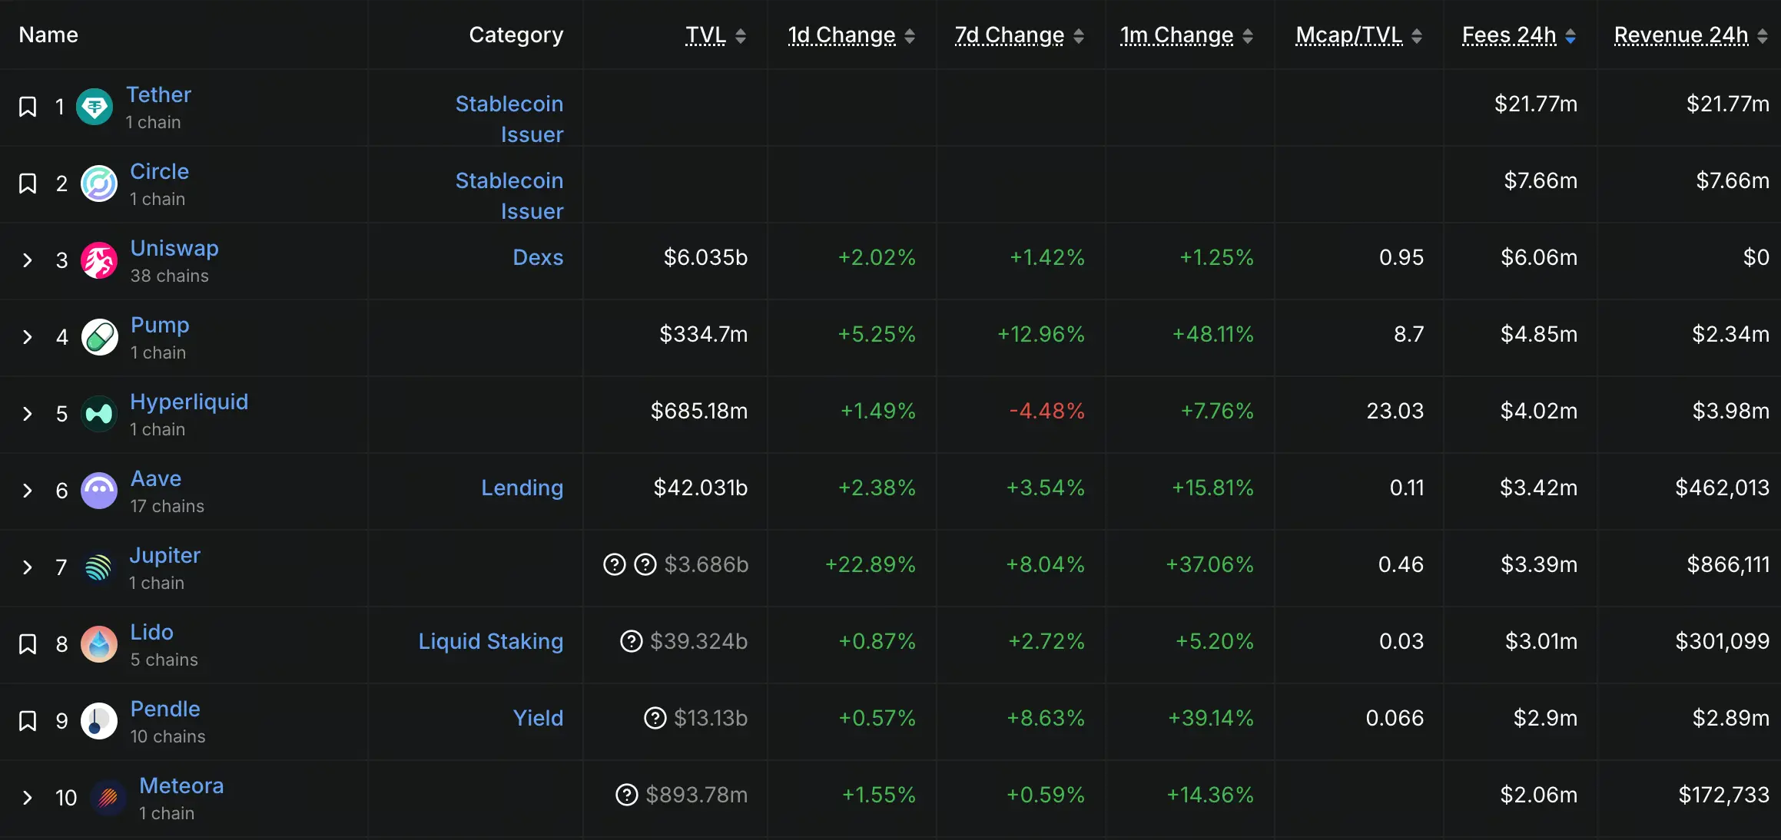This screenshot has height=840, width=1781.
Task: Expand the Hyperliquid row
Action: click(x=28, y=414)
